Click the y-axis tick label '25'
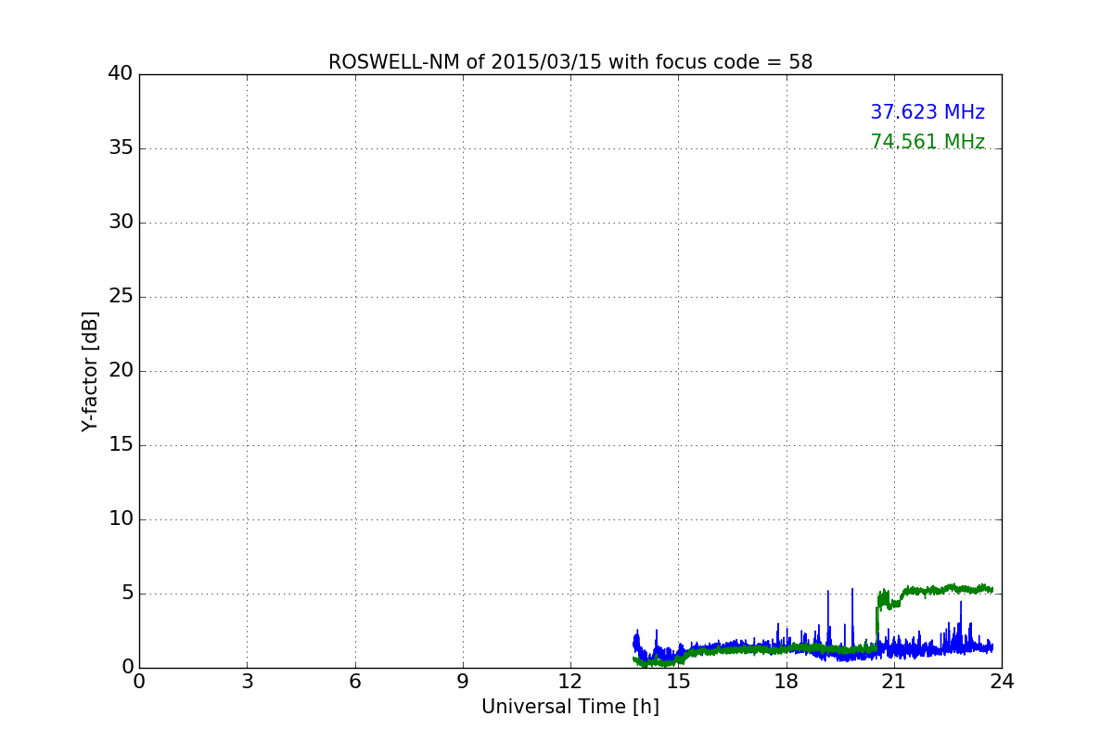This screenshot has width=1113, height=742. (121, 297)
